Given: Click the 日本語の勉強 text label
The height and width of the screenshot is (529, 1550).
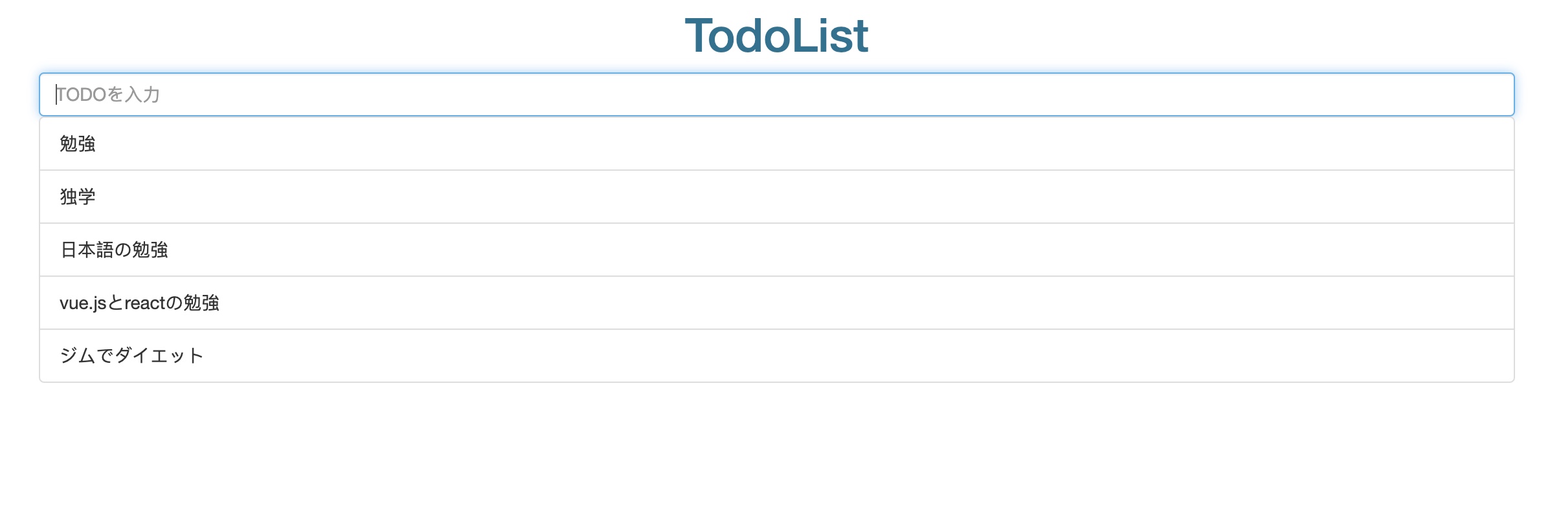Looking at the screenshot, I should tap(114, 250).
